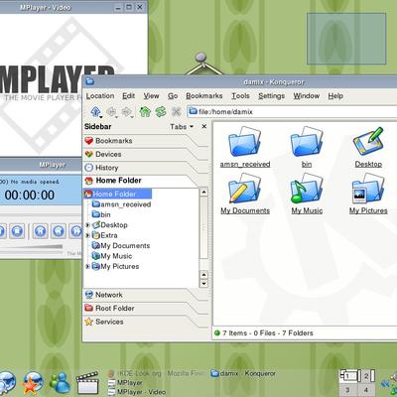397x397 pixels.
Task: Click MPlayer volume wedge slider
Action: [32, 247]
